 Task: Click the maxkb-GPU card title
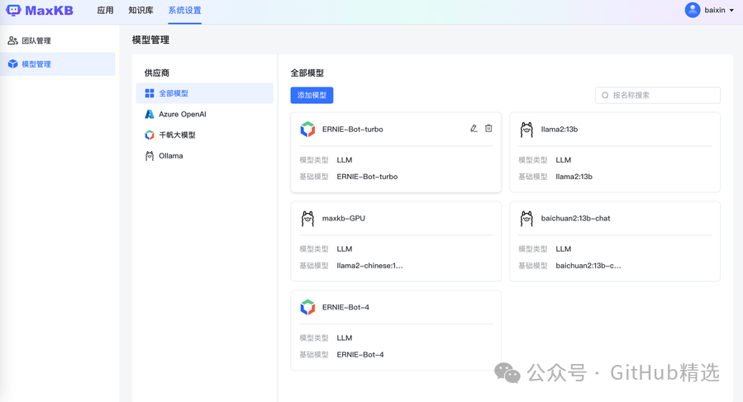[x=344, y=218]
